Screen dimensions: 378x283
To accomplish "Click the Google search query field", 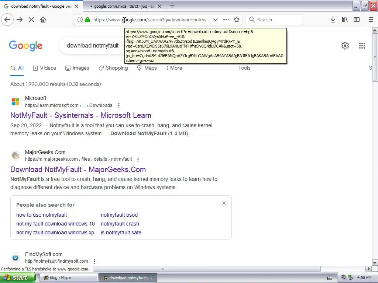I will pos(93,45).
